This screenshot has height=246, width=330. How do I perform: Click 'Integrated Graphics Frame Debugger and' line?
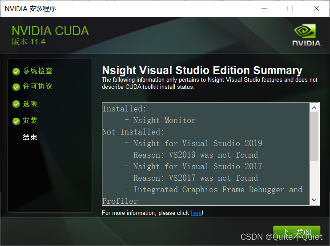tap(218, 190)
